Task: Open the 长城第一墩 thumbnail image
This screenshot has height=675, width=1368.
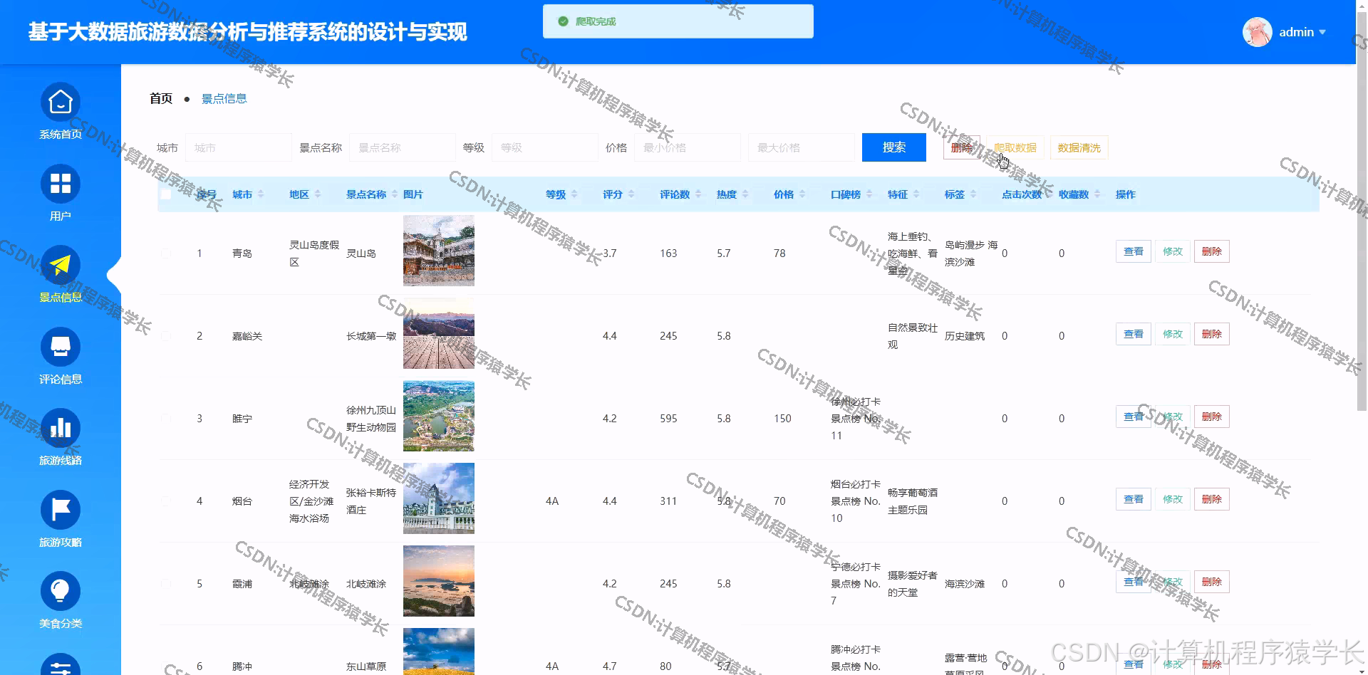Action: point(439,333)
